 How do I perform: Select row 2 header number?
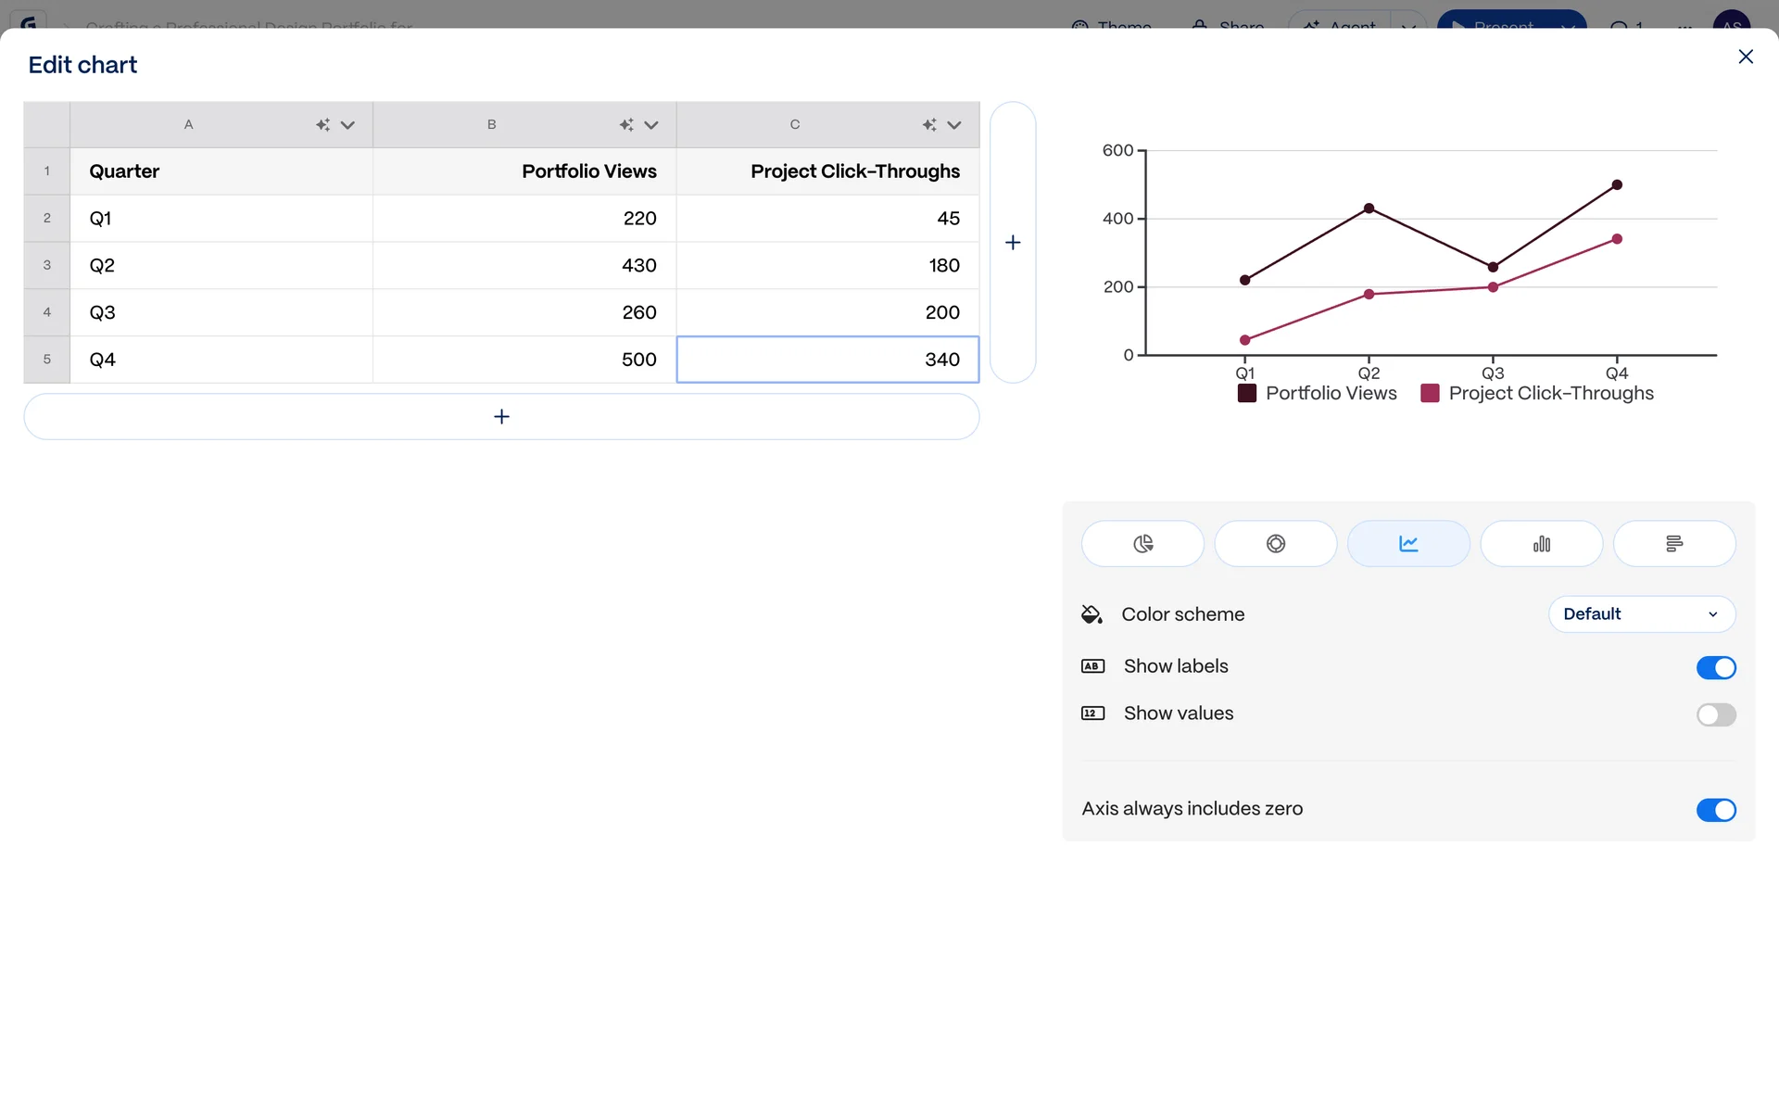[47, 219]
